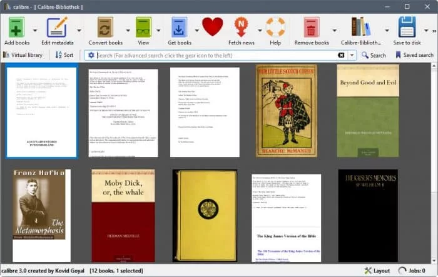Open Help via the lifebuoy icon

(275, 27)
